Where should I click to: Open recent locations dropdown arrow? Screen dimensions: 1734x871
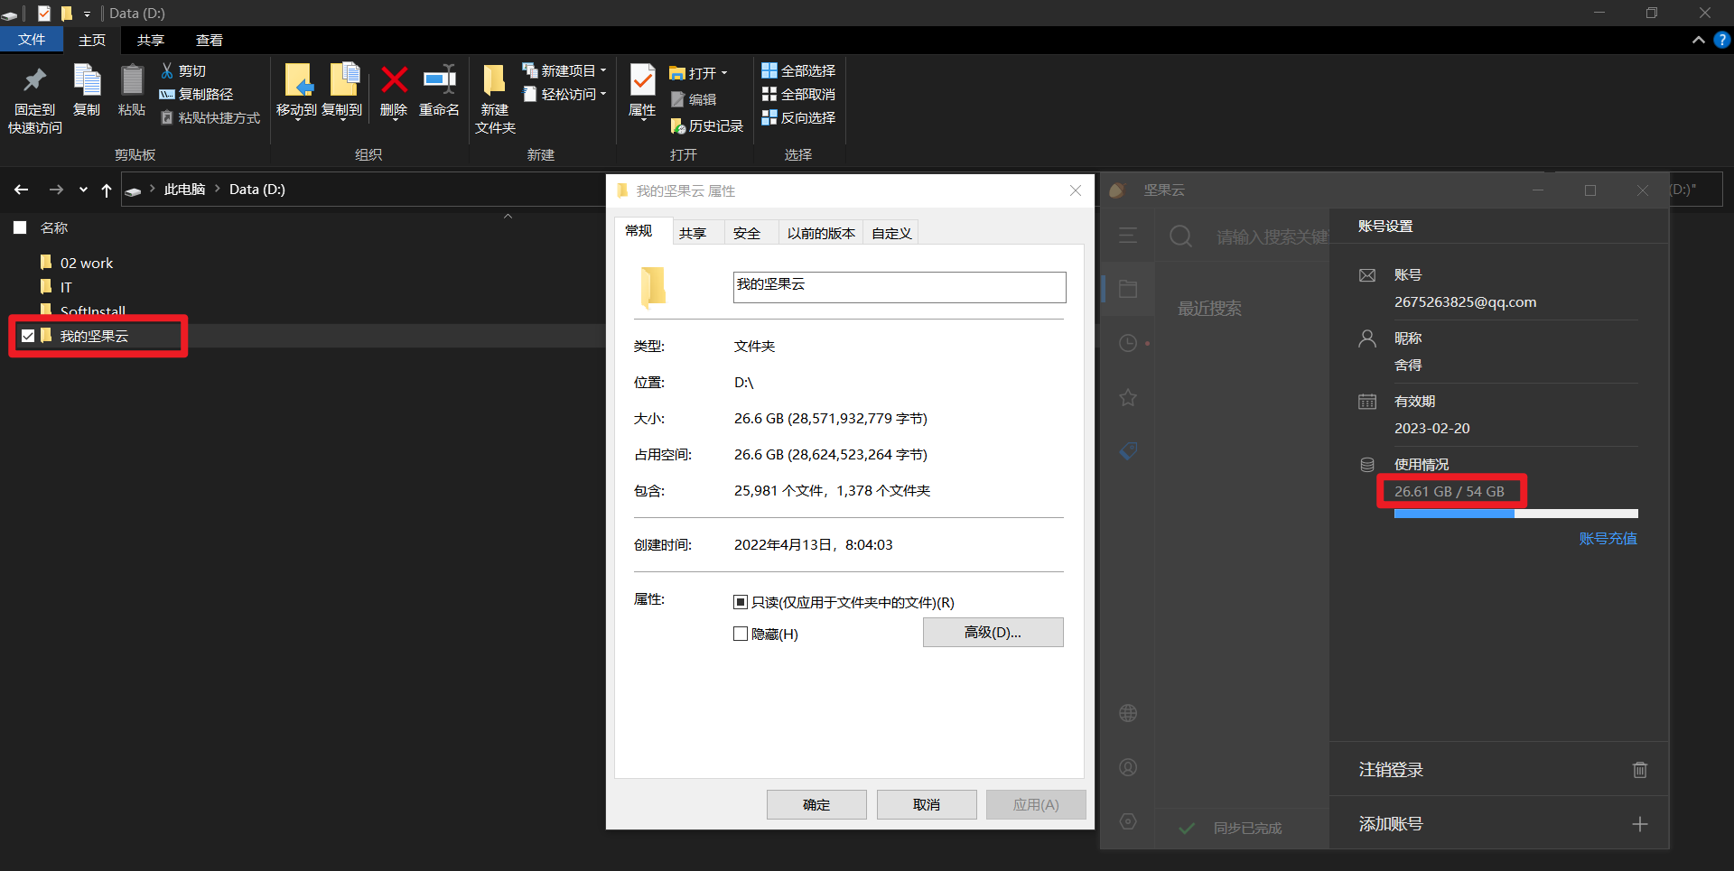click(83, 190)
